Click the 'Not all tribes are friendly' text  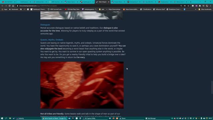(x=52, y=114)
